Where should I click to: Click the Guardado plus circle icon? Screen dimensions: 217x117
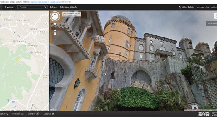[37, 114]
